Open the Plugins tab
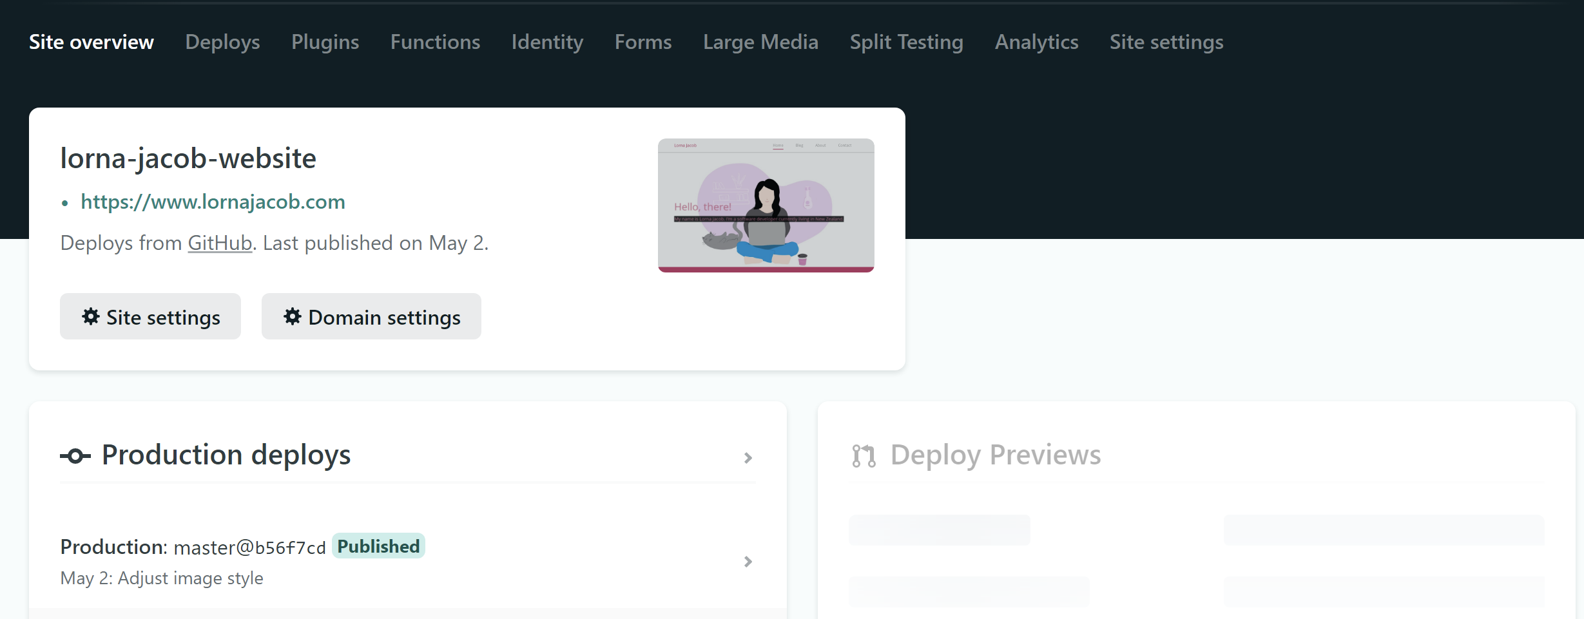The width and height of the screenshot is (1584, 619). pos(325,42)
